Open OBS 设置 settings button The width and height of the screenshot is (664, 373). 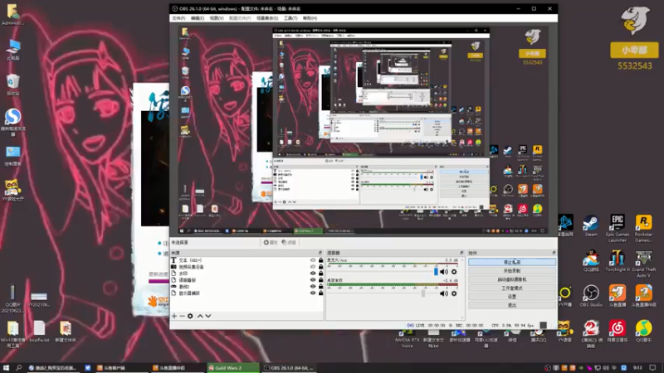[512, 297]
